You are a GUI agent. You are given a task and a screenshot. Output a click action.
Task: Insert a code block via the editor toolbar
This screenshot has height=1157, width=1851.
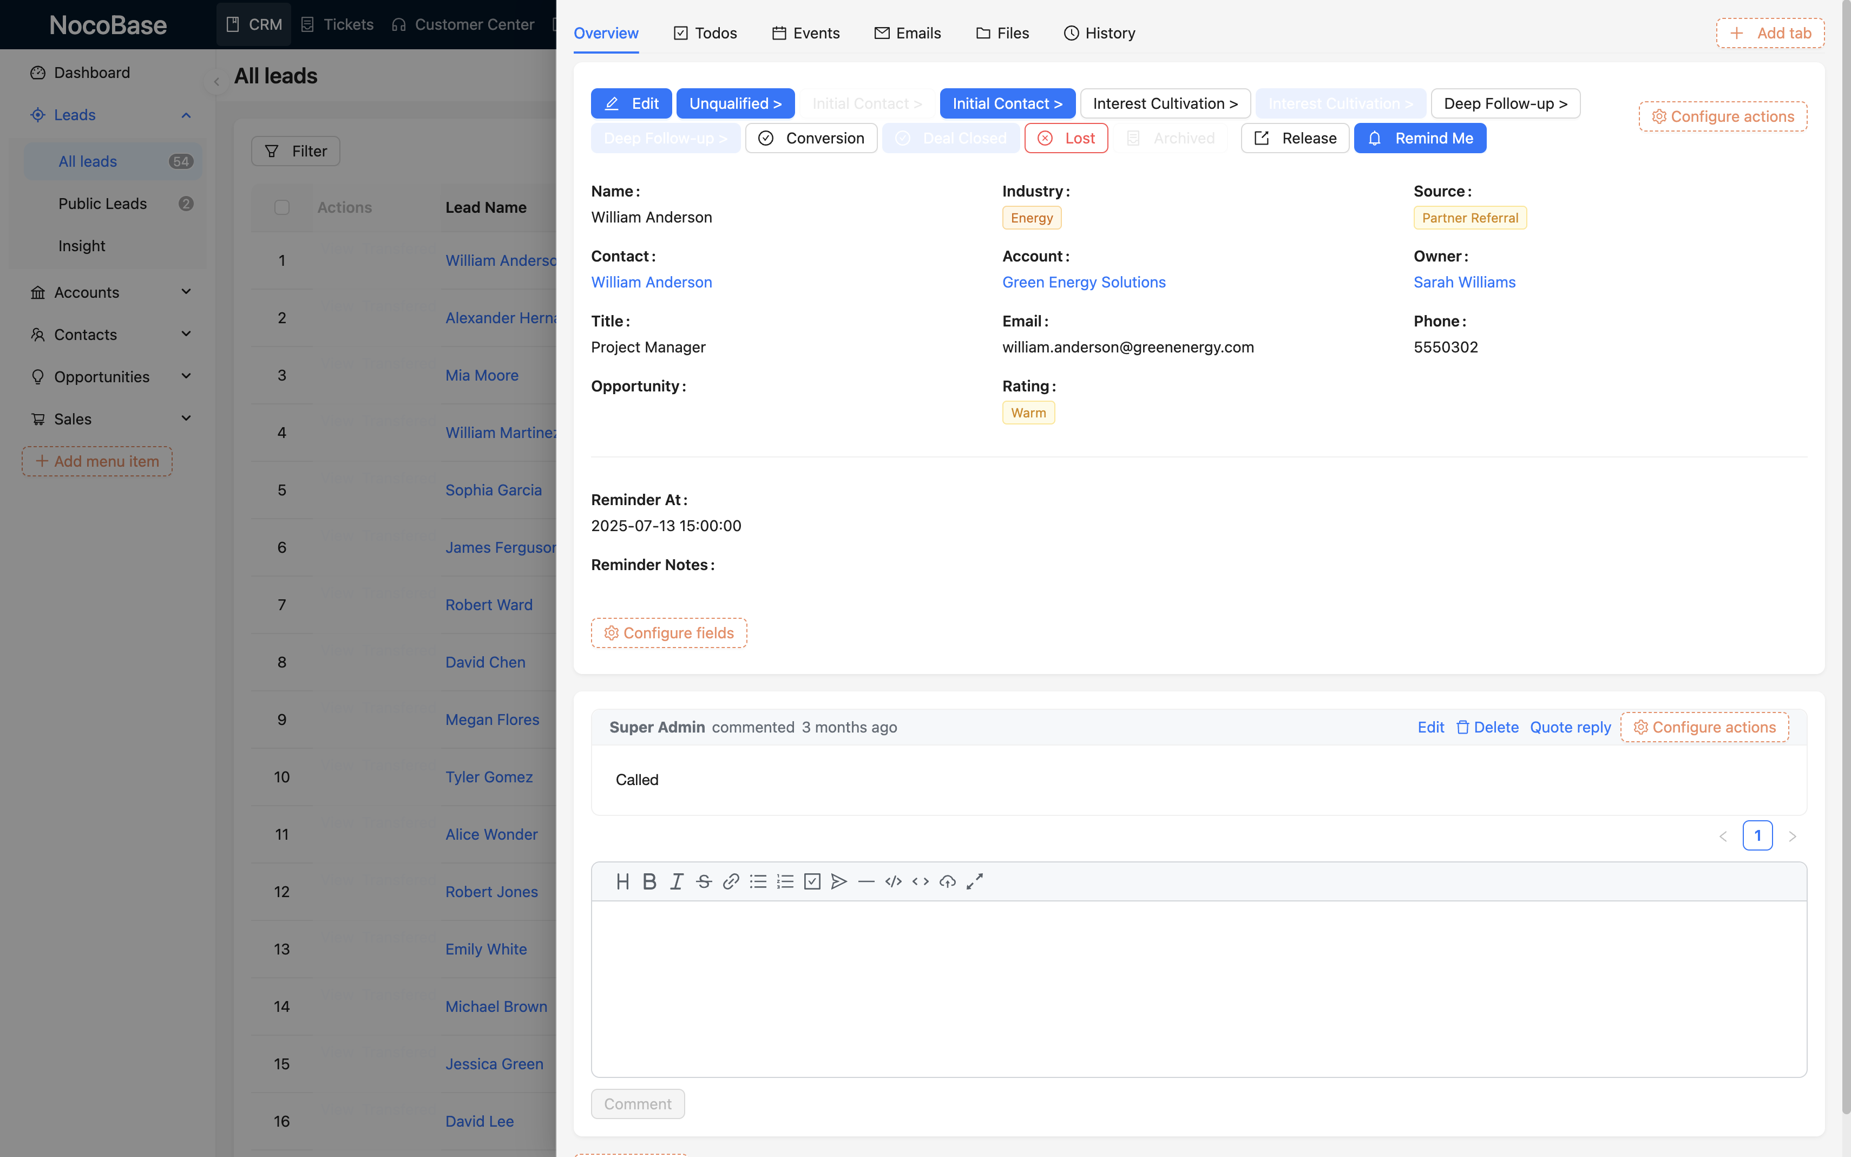892,881
